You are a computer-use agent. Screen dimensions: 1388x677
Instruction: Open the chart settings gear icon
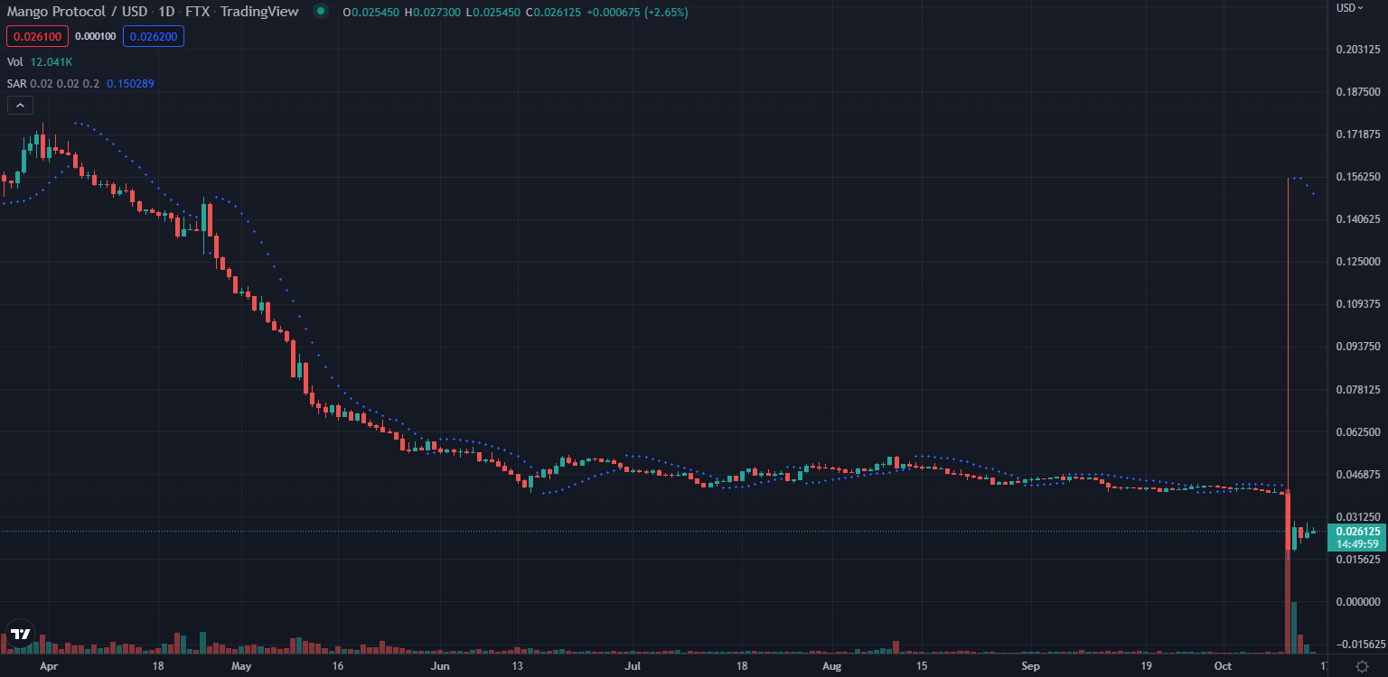1362,665
